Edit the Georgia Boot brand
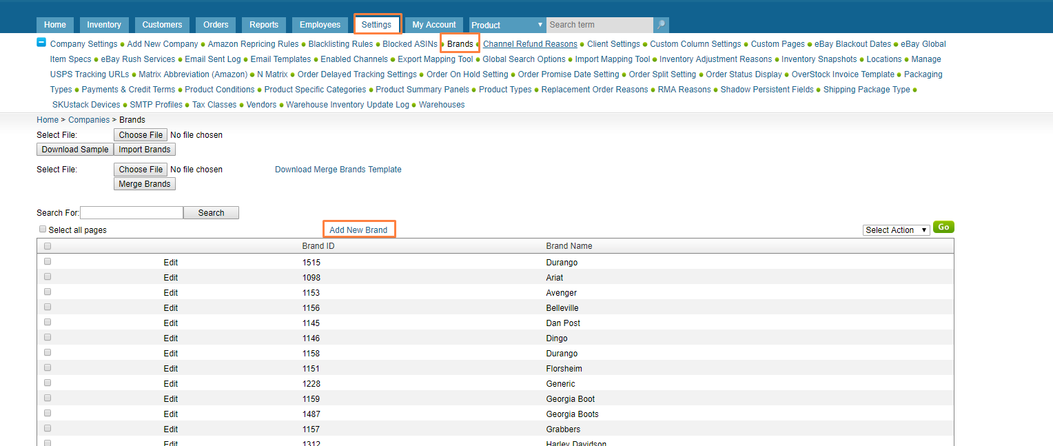 coord(171,399)
